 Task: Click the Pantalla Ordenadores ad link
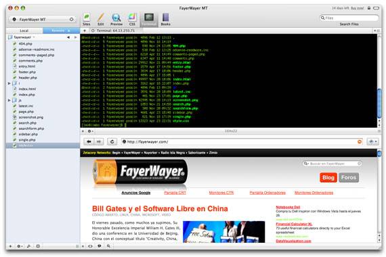click(267, 193)
